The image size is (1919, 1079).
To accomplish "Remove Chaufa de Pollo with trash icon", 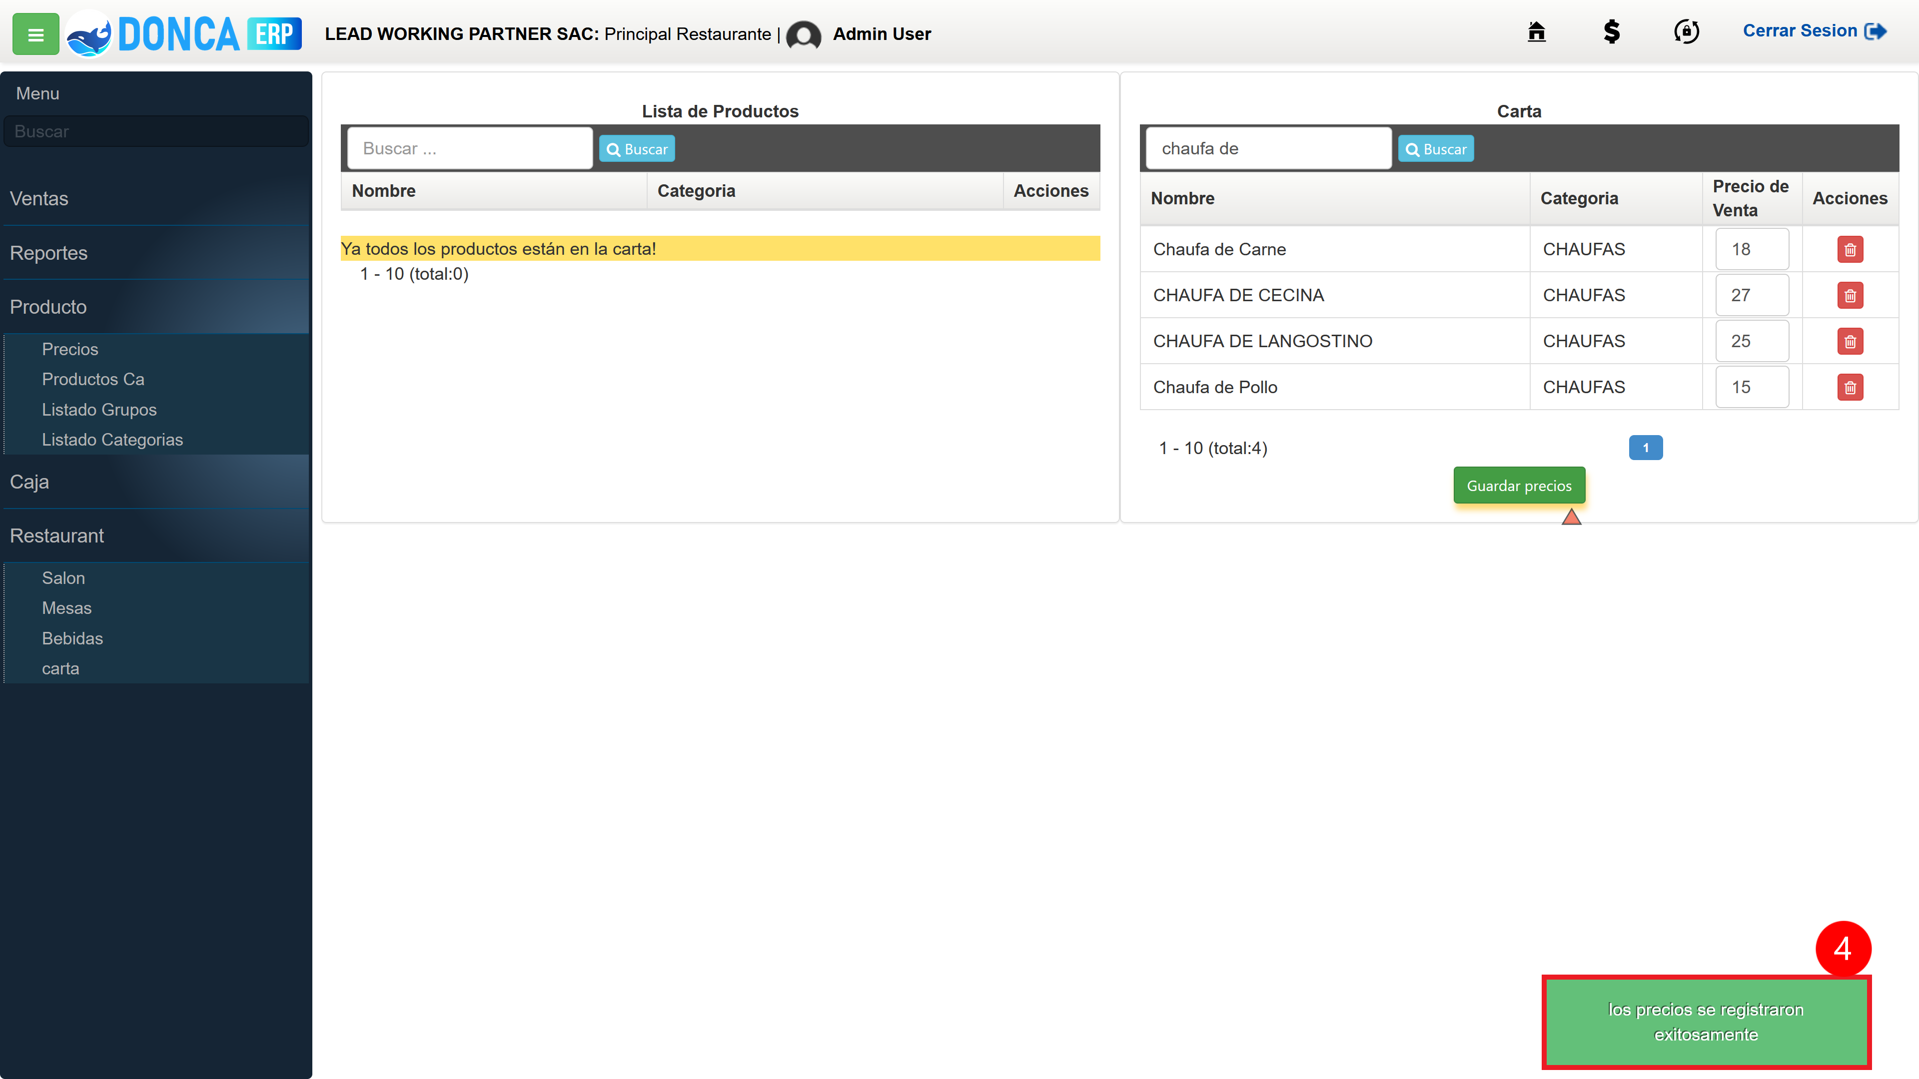I will 1850,387.
